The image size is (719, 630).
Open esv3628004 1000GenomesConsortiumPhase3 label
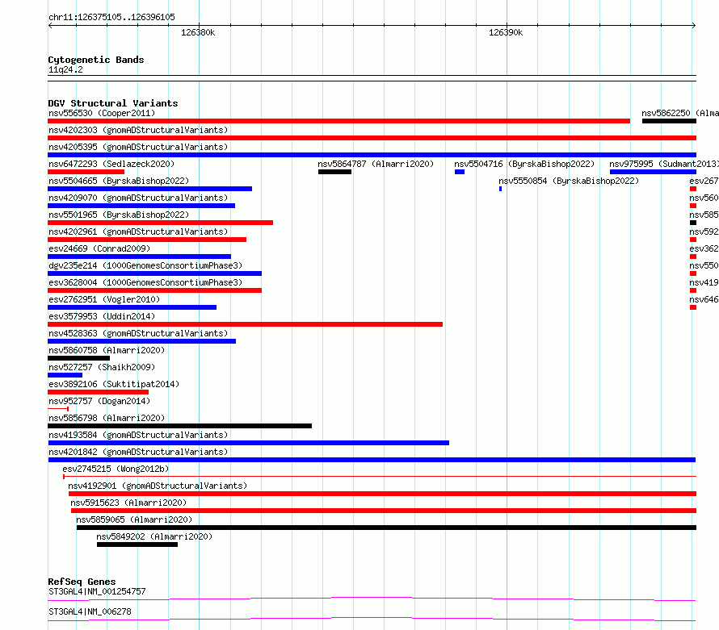point(145,282)
